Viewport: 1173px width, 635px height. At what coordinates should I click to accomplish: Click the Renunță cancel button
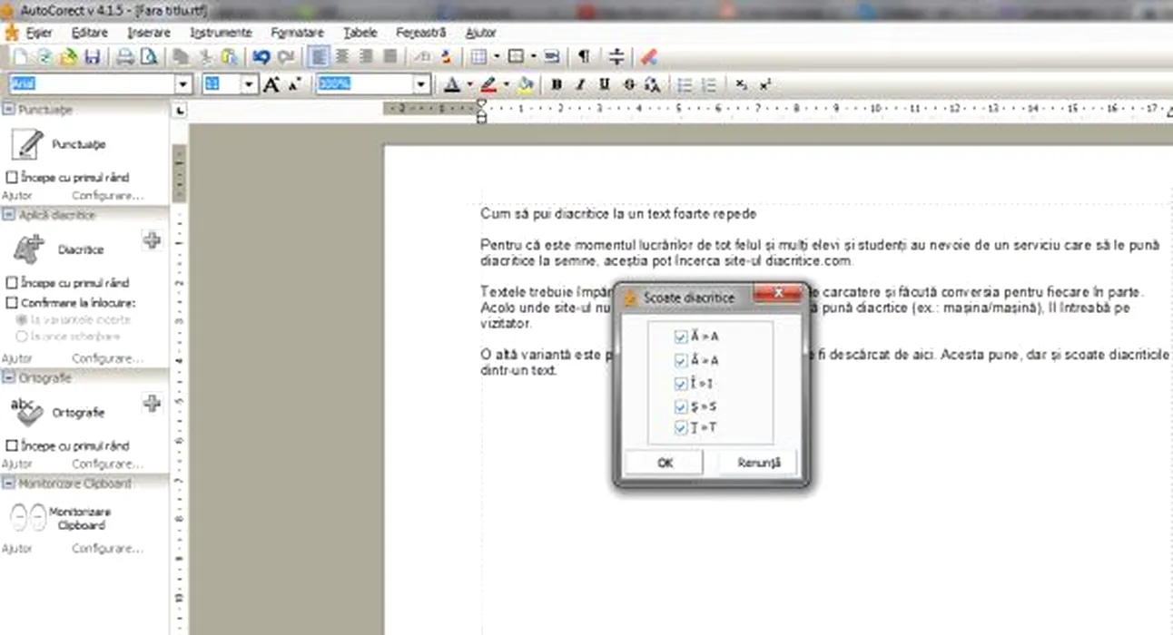[758, 463]
